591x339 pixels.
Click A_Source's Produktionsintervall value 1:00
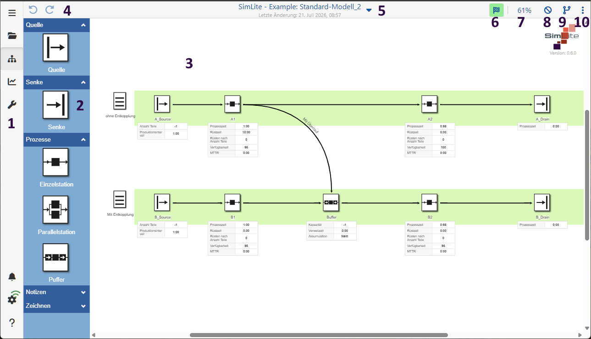(x=176, y=134)
